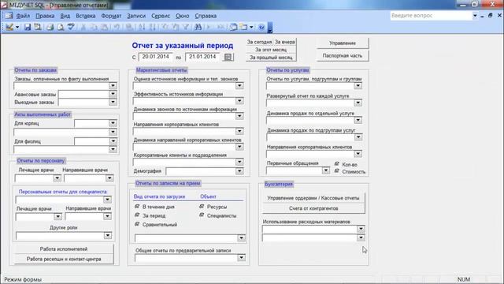Viewport: 504px width, 284px height.
Task: Open the Справка menu
Action: pyautogui.click(x=206, y=16)
